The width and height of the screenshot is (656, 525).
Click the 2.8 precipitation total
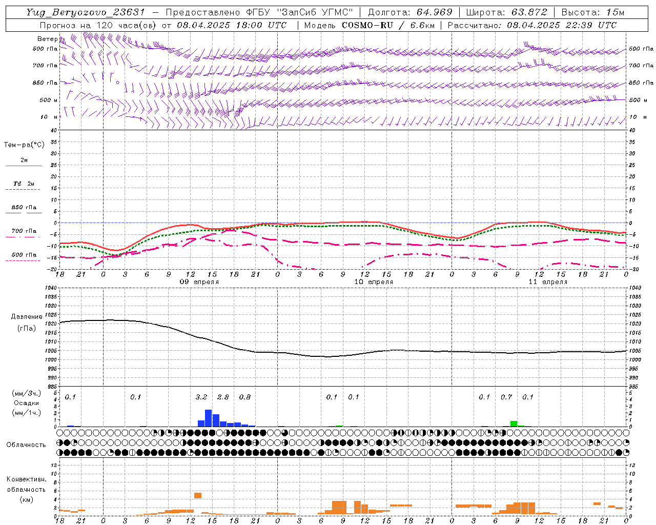(223, 397)
